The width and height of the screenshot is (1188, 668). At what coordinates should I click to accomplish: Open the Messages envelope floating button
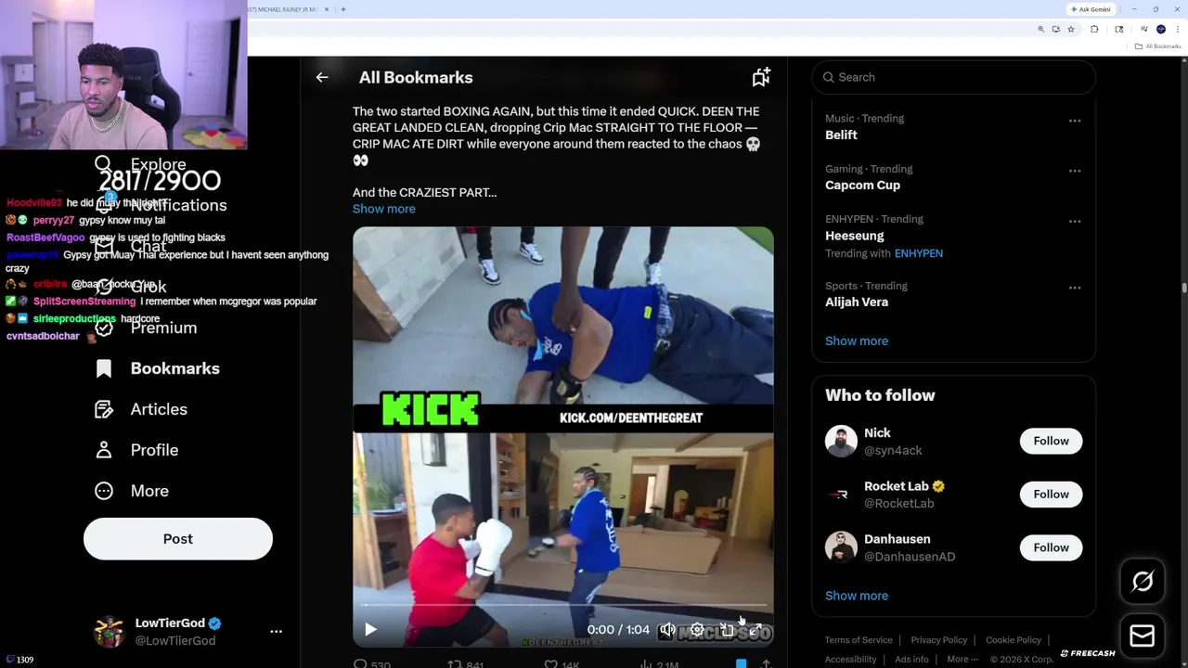1143,636
